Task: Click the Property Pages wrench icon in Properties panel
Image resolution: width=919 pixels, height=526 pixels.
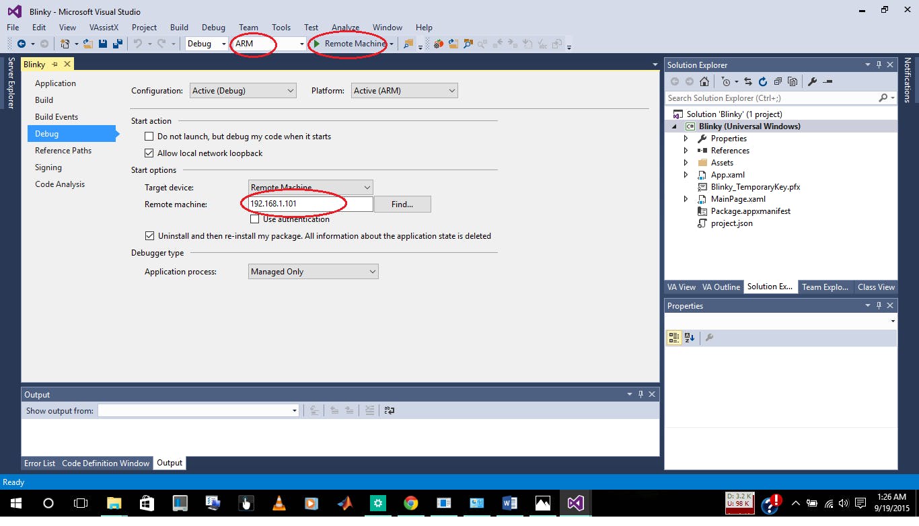Action: click(709, 338)
